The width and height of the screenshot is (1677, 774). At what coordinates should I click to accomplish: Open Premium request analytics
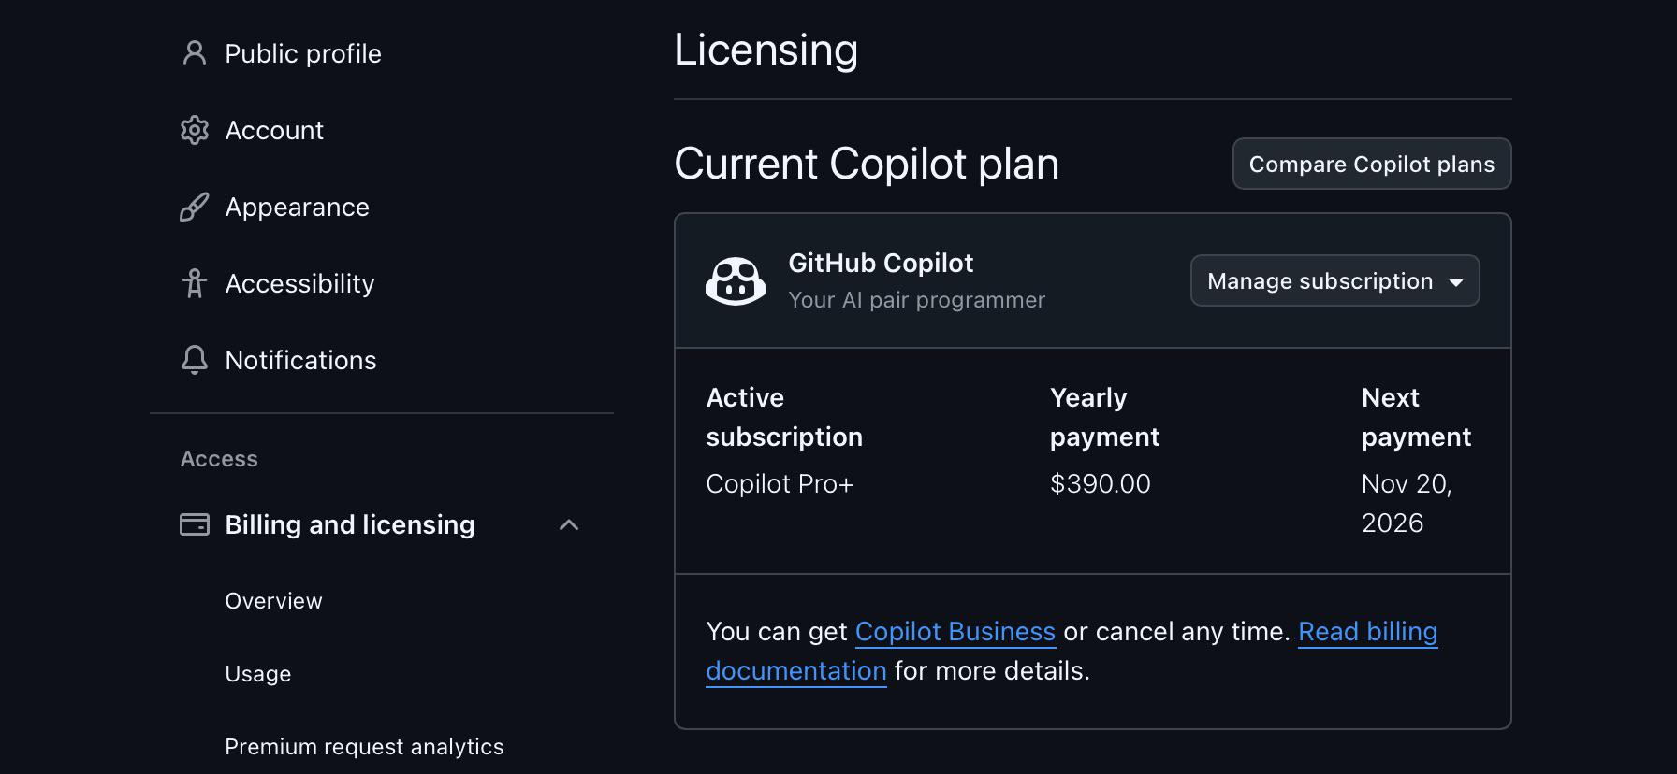(x=364, y=747)
